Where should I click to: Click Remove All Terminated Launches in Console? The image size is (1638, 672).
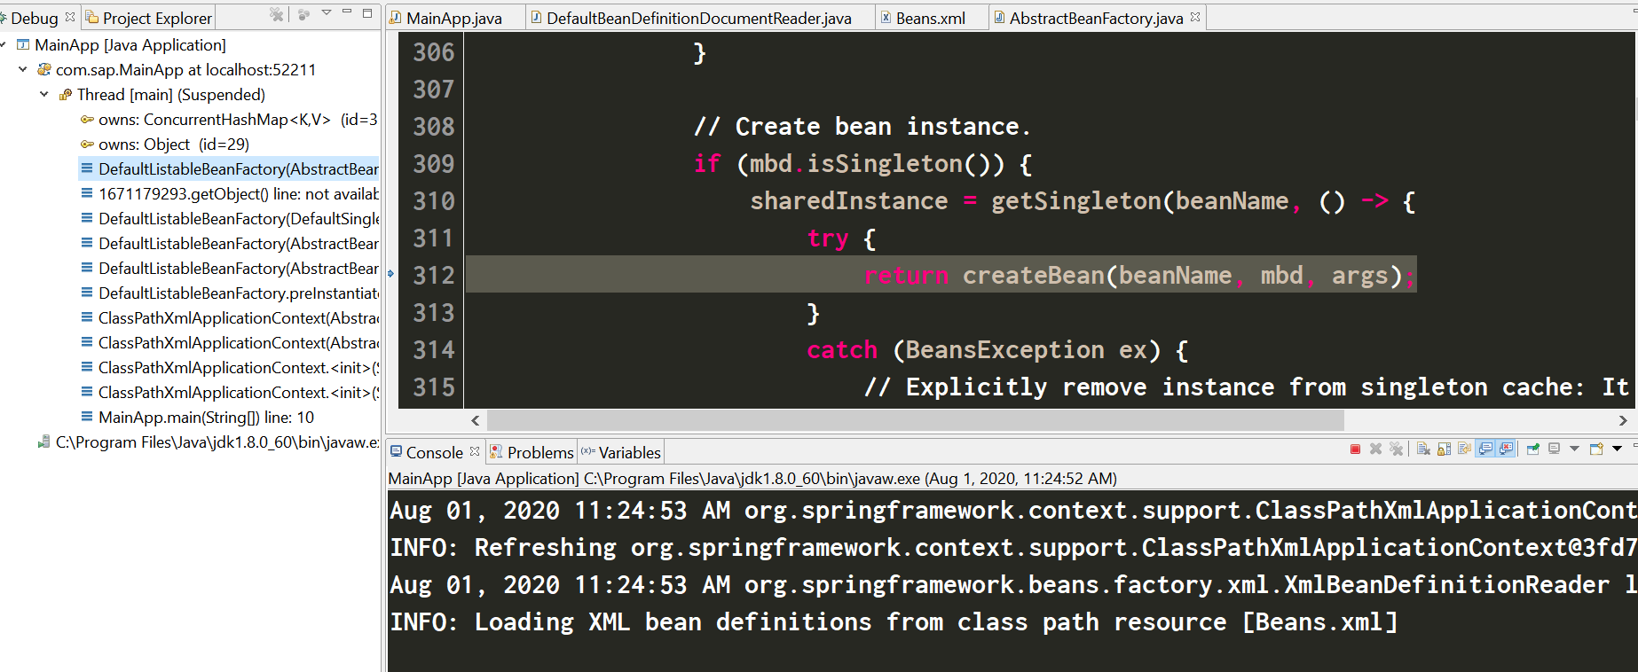tap(1396, 449)
